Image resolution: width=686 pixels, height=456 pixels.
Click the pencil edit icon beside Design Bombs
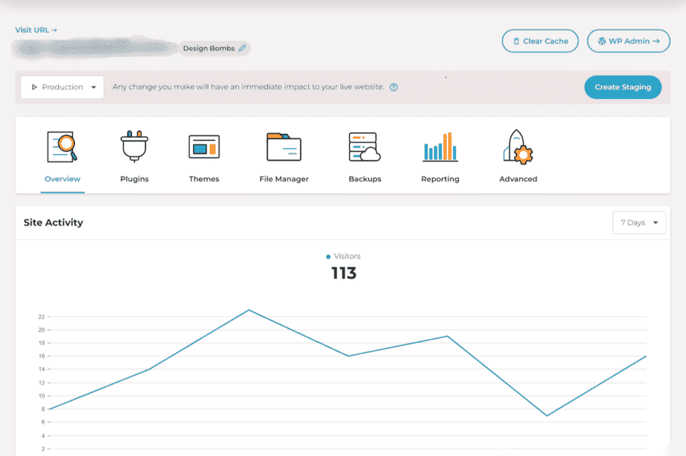tap(243, 48)
